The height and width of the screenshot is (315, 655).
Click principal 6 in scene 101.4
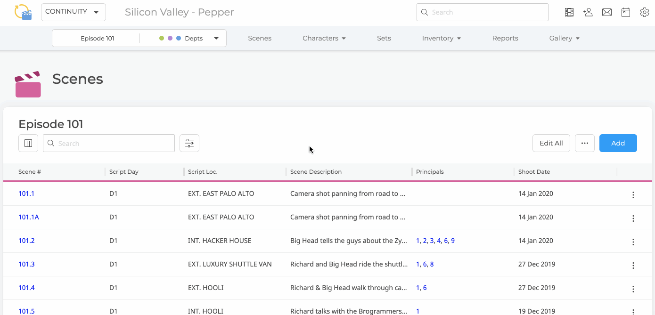425,288
